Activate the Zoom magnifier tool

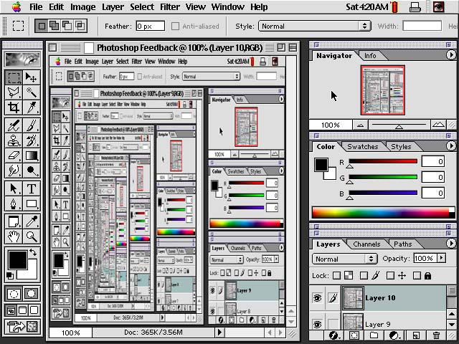tap(32, 236)
